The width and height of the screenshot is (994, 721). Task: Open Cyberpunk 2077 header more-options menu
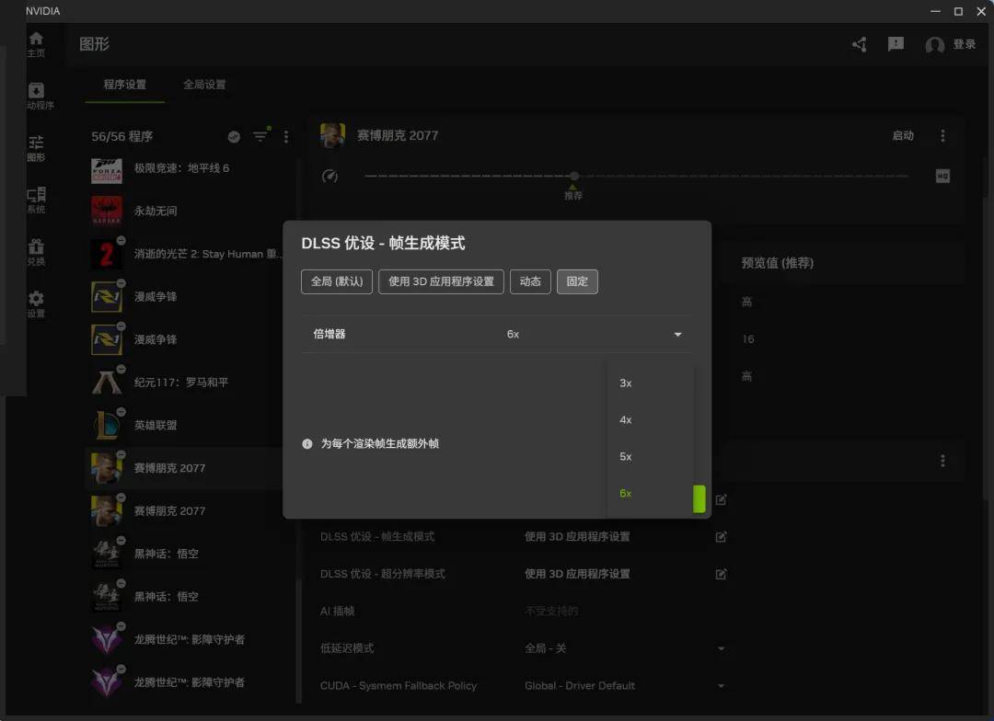[x=942, y=135]
